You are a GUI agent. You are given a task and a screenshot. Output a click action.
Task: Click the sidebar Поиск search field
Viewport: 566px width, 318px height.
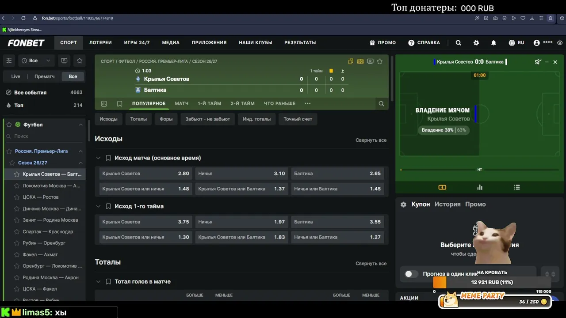44,136
